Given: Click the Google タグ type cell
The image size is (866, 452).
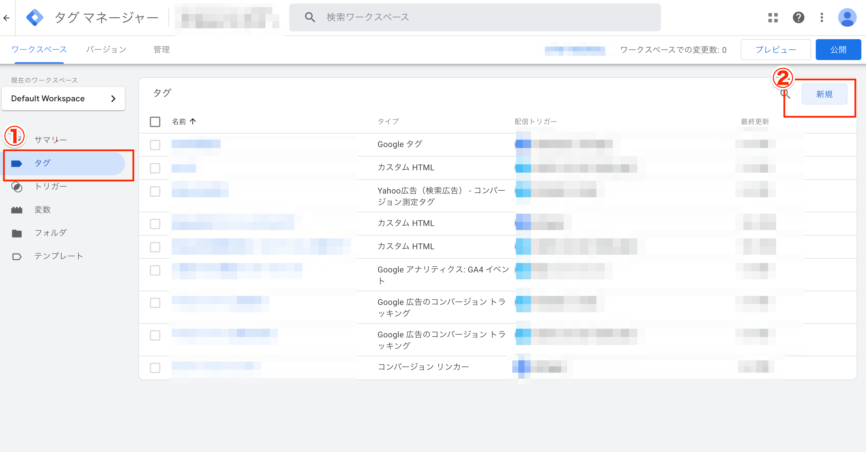Looking at the screenshot, I should [x=400, y=144].
